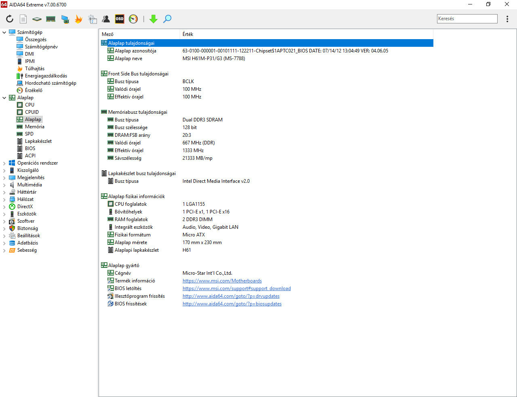Select Beállítások in the tree
The image size is (517, 397).
pyautogui.click(x=29, y=236)
